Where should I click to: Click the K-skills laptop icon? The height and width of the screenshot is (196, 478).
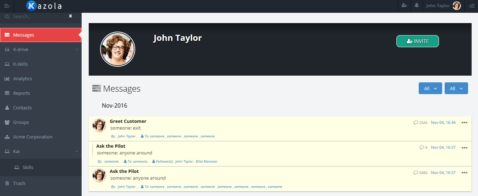click(x=7, y=64)
